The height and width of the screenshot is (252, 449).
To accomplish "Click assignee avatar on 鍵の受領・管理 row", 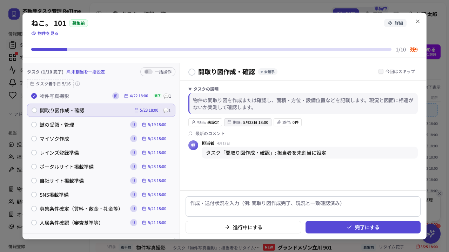I will pos(134,125).
